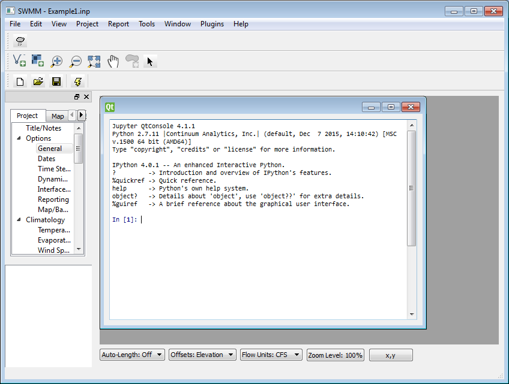Open the Help menu
This screenshot has width=509, height=384.
tap(241, 24)
